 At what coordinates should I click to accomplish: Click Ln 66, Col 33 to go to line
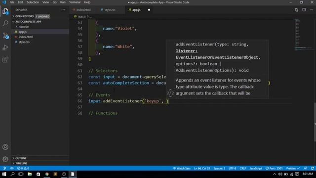[x=202, y=168]
